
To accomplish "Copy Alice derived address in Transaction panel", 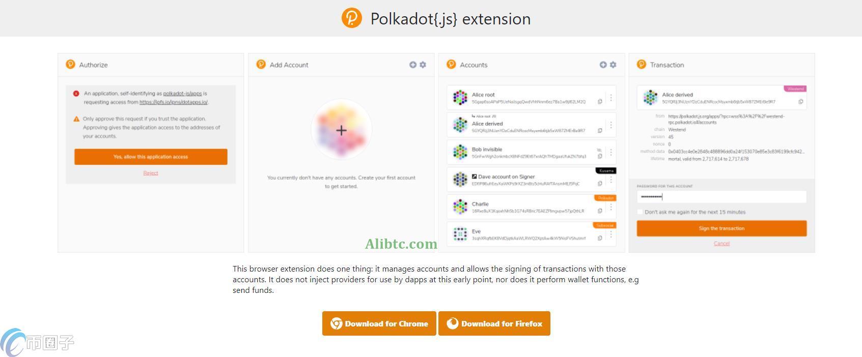I will pos(800,102).
